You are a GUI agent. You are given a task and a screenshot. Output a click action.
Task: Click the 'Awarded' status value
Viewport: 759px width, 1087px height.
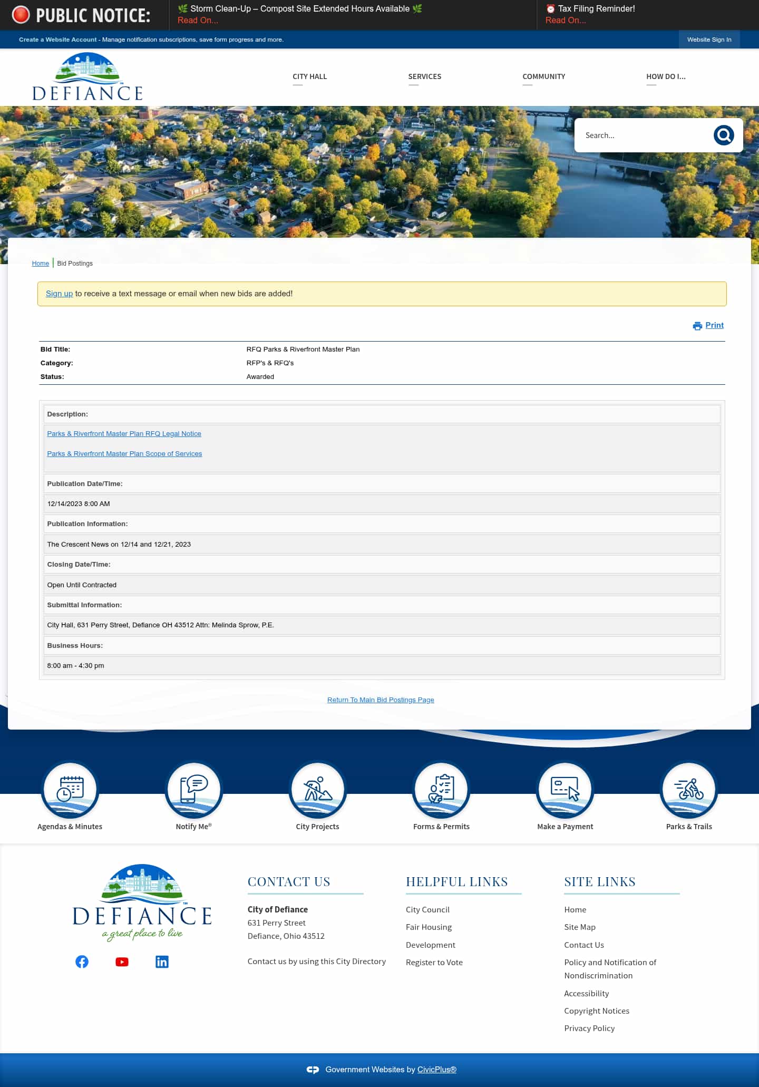coord(260,377)
